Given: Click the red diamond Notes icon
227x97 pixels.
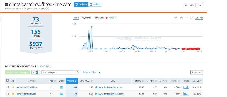Looking at the screenshot, I should point(107,18).
